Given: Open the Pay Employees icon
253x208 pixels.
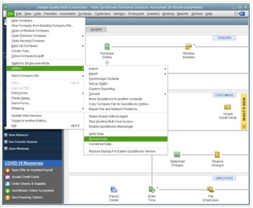Looking at the screenshot, I should [210, 189].
